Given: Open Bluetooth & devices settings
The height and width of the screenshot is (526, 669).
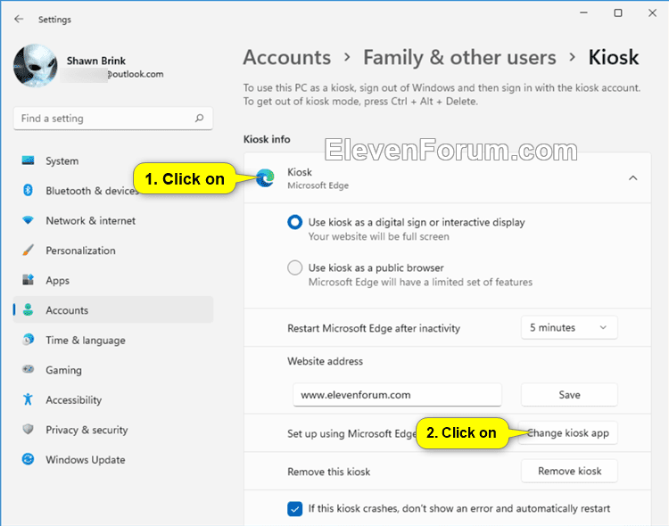Looking at the screenshot, I should pos(113,191).
